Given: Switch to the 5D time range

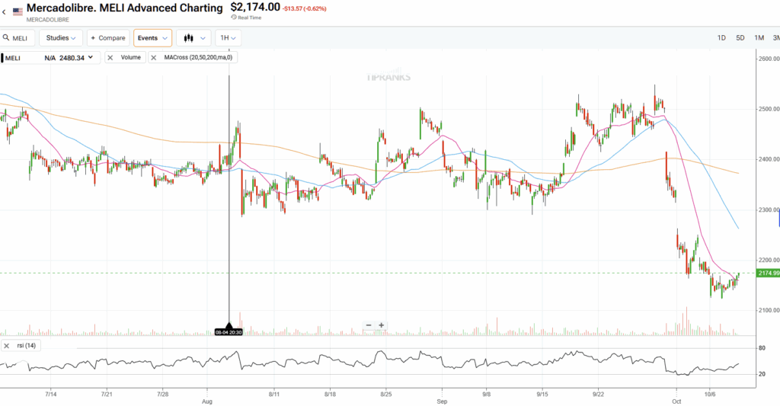Looking at the screenshot, I should [x=740, y=38].
